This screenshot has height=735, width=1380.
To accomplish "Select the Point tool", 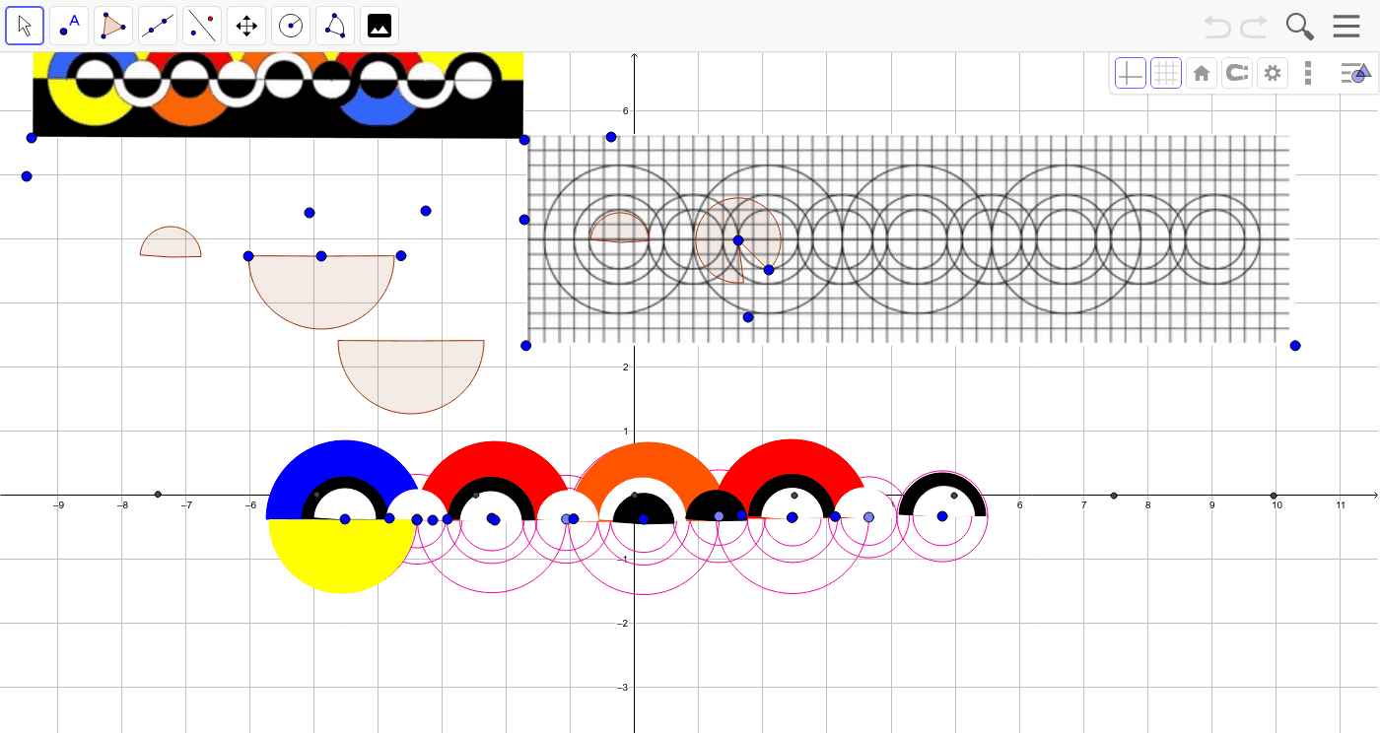I will pos(69,26).
